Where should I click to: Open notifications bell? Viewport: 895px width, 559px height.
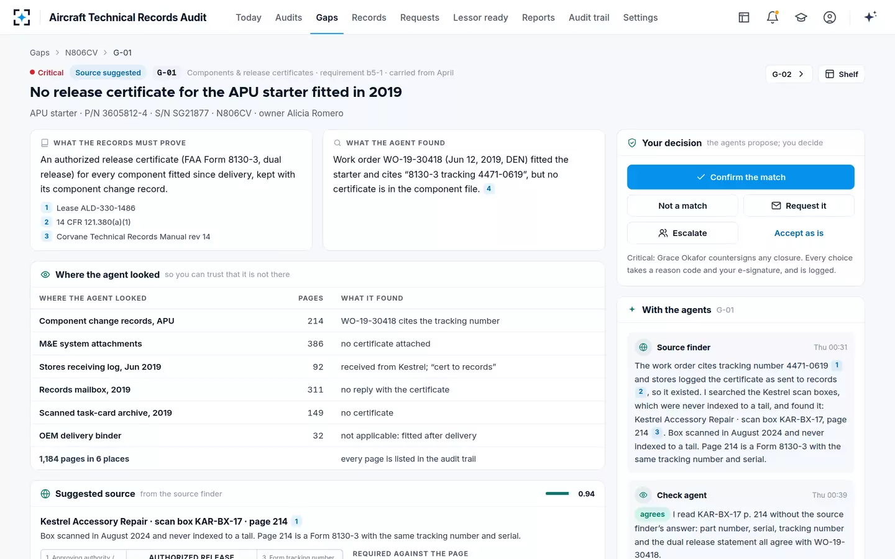[x=773, y=17]
